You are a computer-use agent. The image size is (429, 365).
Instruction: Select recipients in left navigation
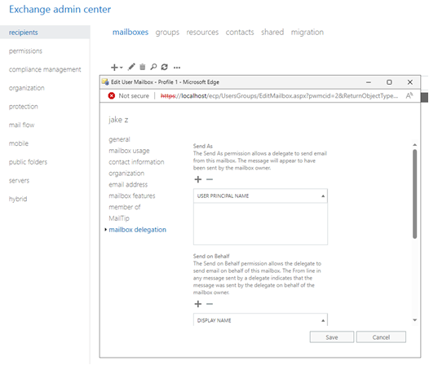point(45,33)
